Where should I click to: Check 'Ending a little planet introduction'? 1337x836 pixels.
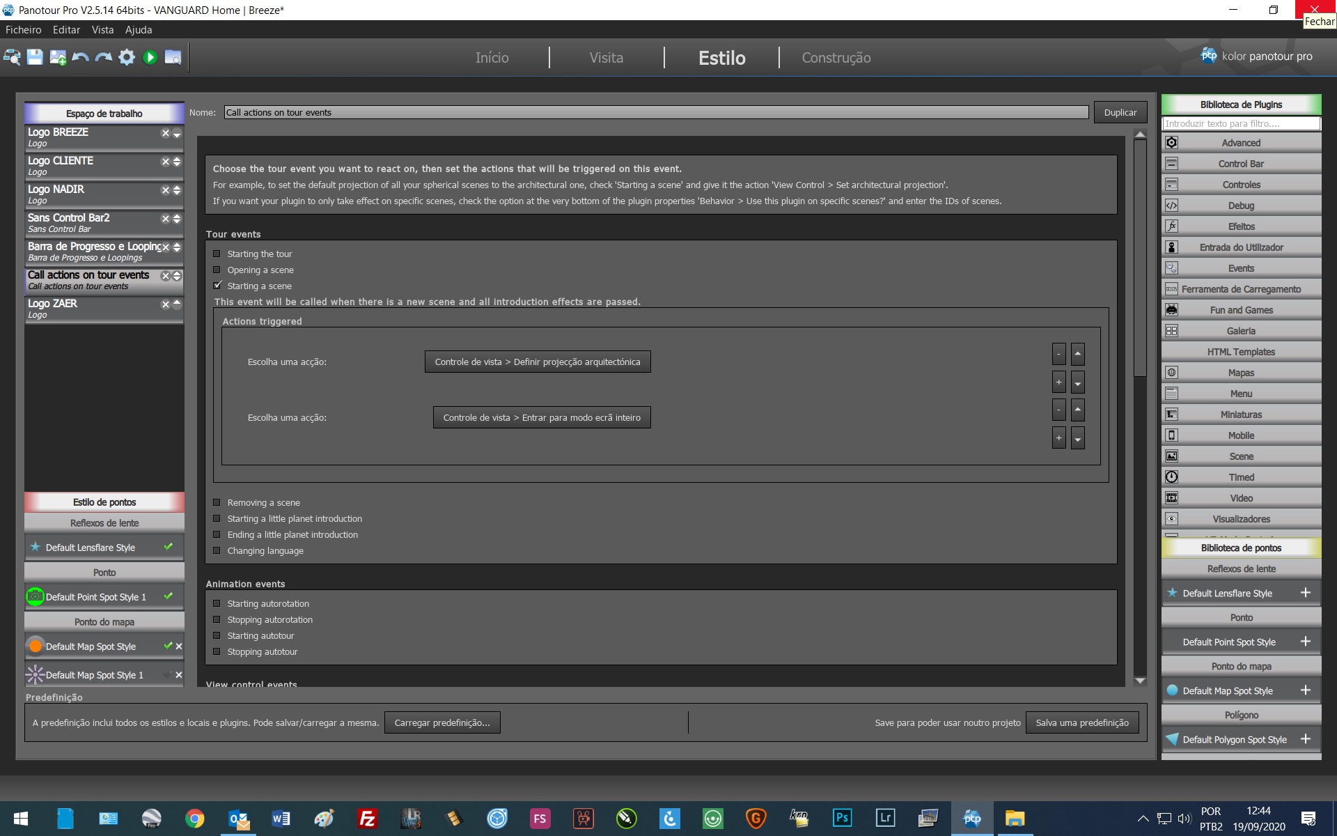click(x=217, y=534)
